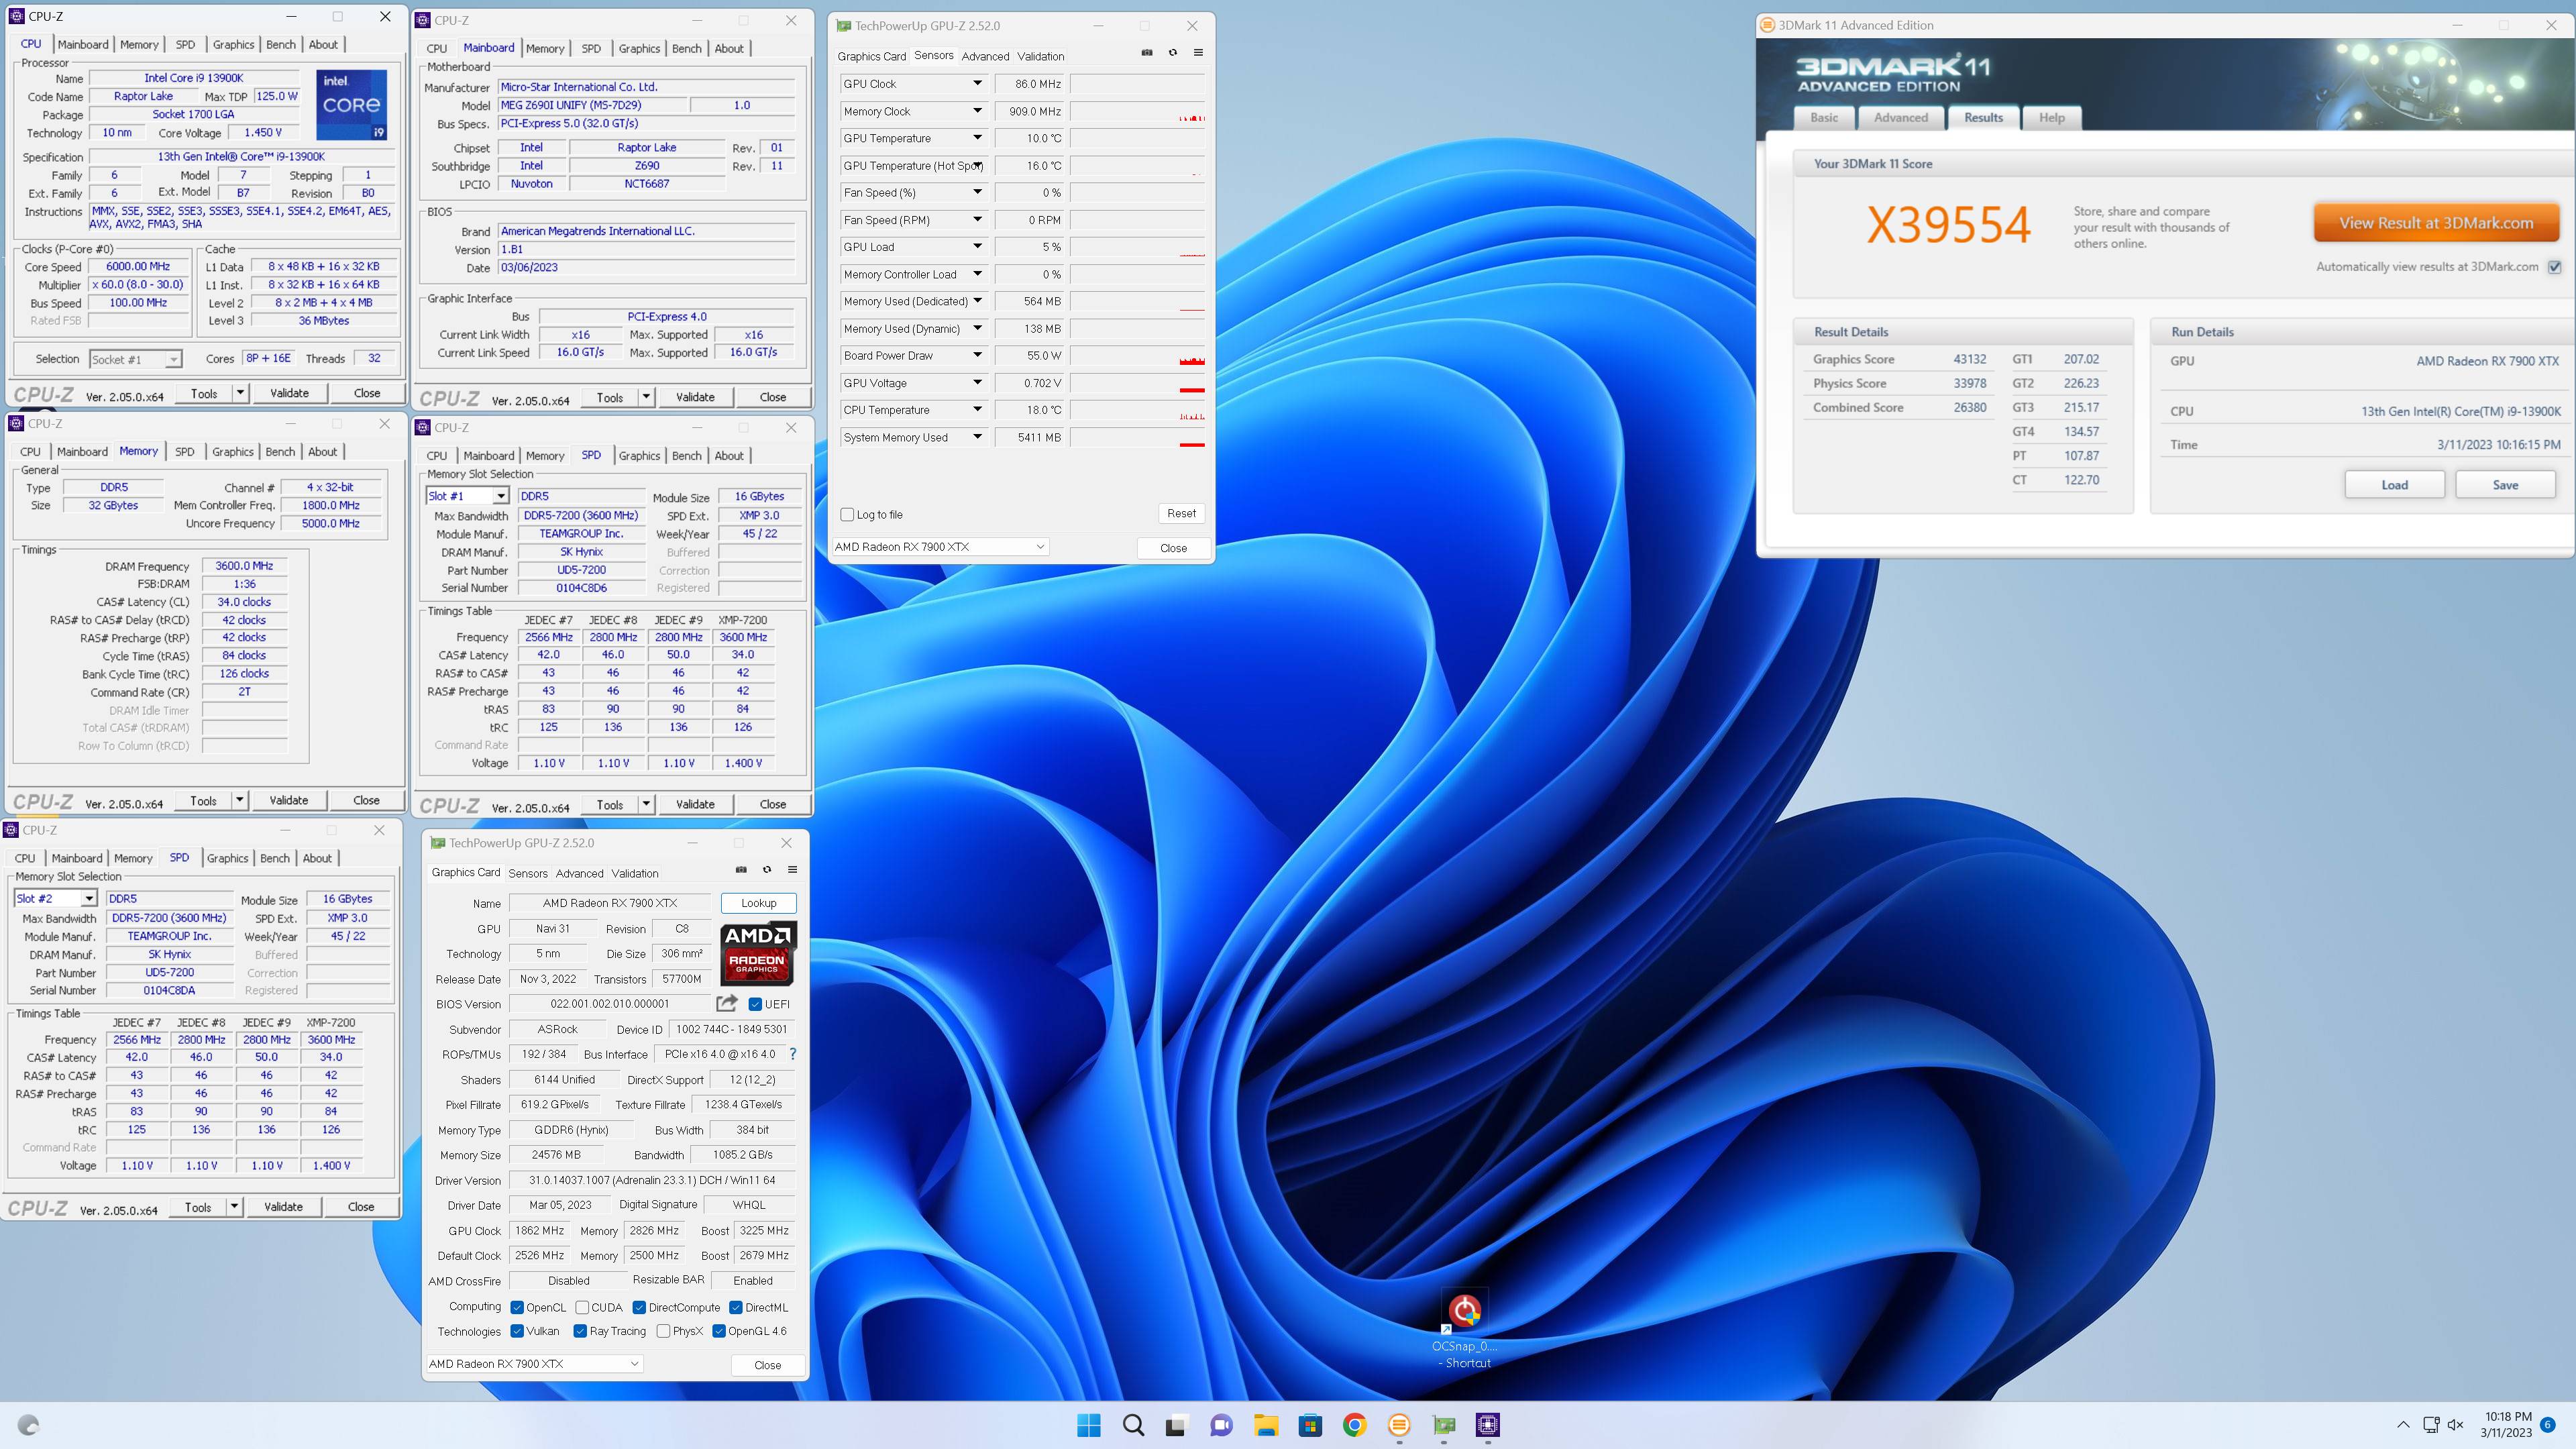Toggle the DirectML checkbox
Image resolution: width=2576 pixels, height=1449 pixels.
(736, 1307)
